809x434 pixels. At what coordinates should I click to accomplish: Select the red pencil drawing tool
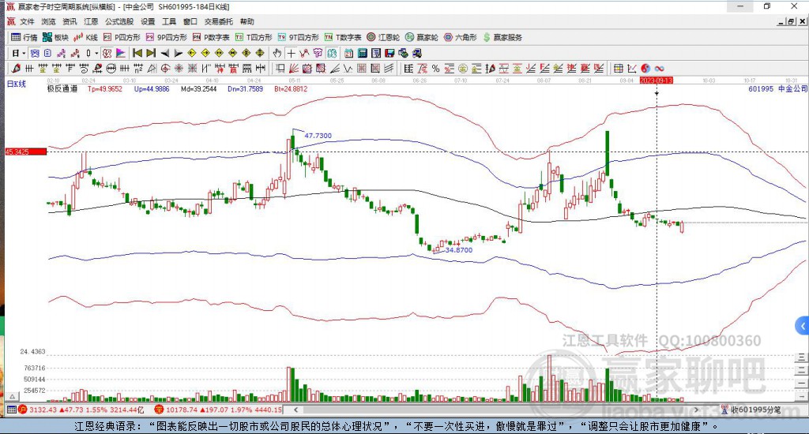[16, 68]
